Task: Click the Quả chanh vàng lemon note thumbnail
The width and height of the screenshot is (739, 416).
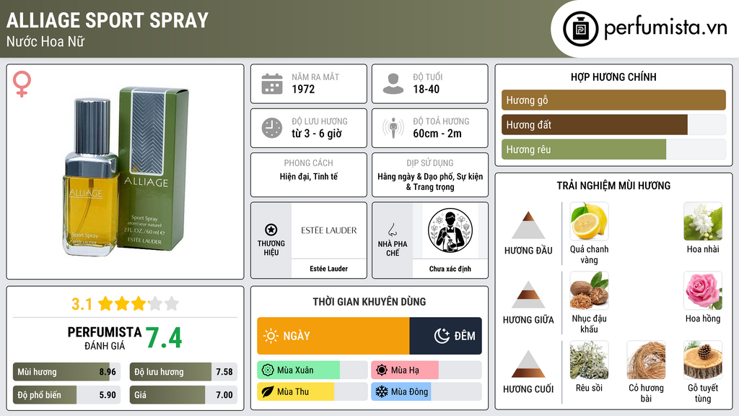Action: point(589,222)
